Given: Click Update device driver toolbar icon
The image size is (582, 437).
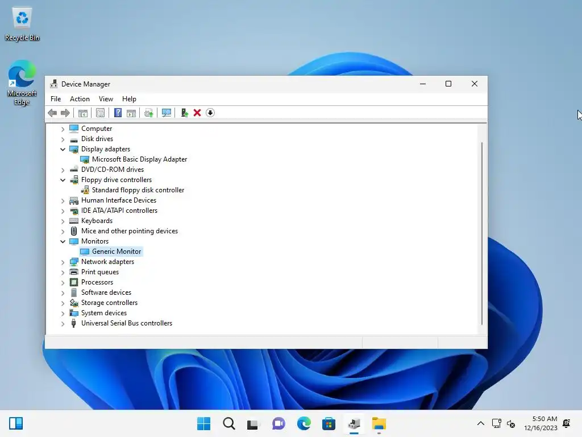Looking at the screenshot, I should [149, 113].
